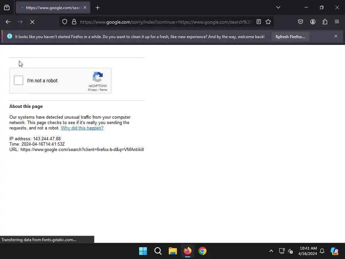The width and height of the screenshot is (345, 259).
Task: Bookmark this page with star
Action: point(268,22)
